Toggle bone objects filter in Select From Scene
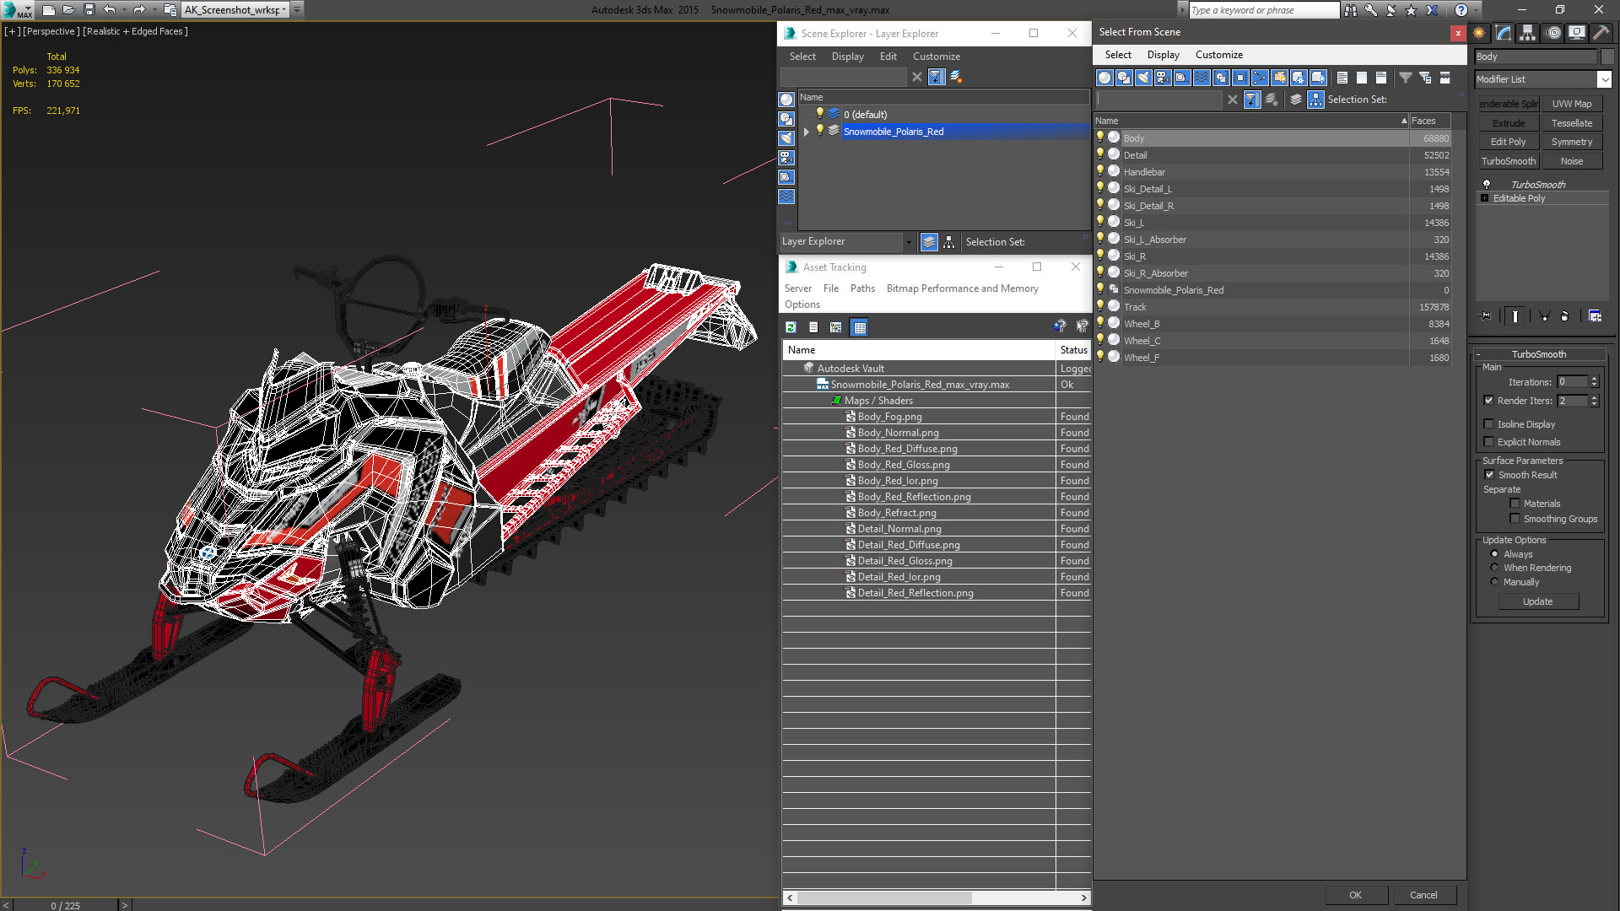This screenshot has width=1620, height=911. (1260, 78)
